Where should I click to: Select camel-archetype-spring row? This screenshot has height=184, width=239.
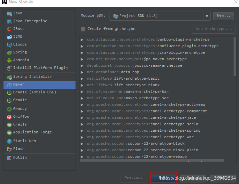(144, 131)
